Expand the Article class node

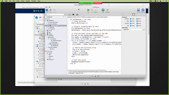click(46, 31)
